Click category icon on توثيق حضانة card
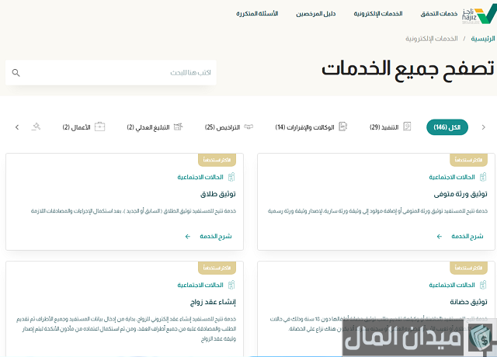The height and width of the screenshot is (357, 497). [483, 285]
